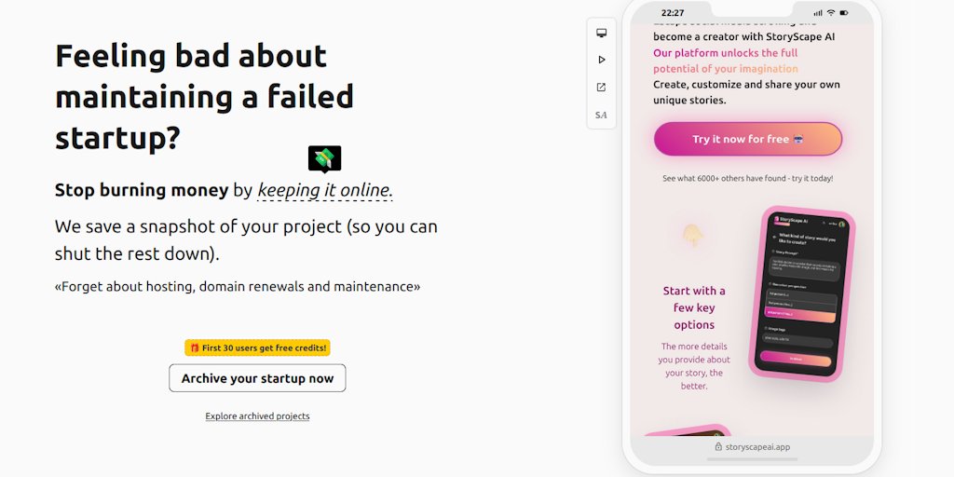The width and height of the screenshot is (954, 477).
Task: Click the lock icon beside storyscapeai.app
Action: (x=718, y=447)
